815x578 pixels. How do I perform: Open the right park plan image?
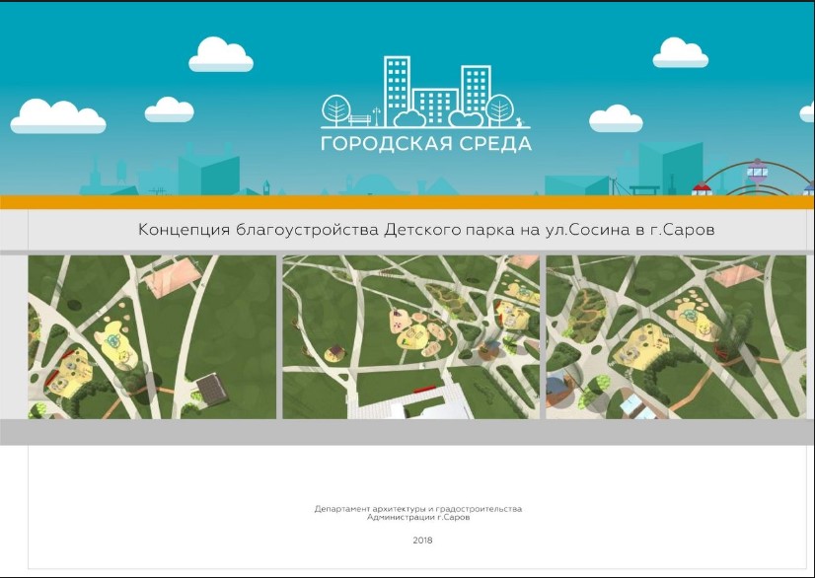[x=675, y=336]
